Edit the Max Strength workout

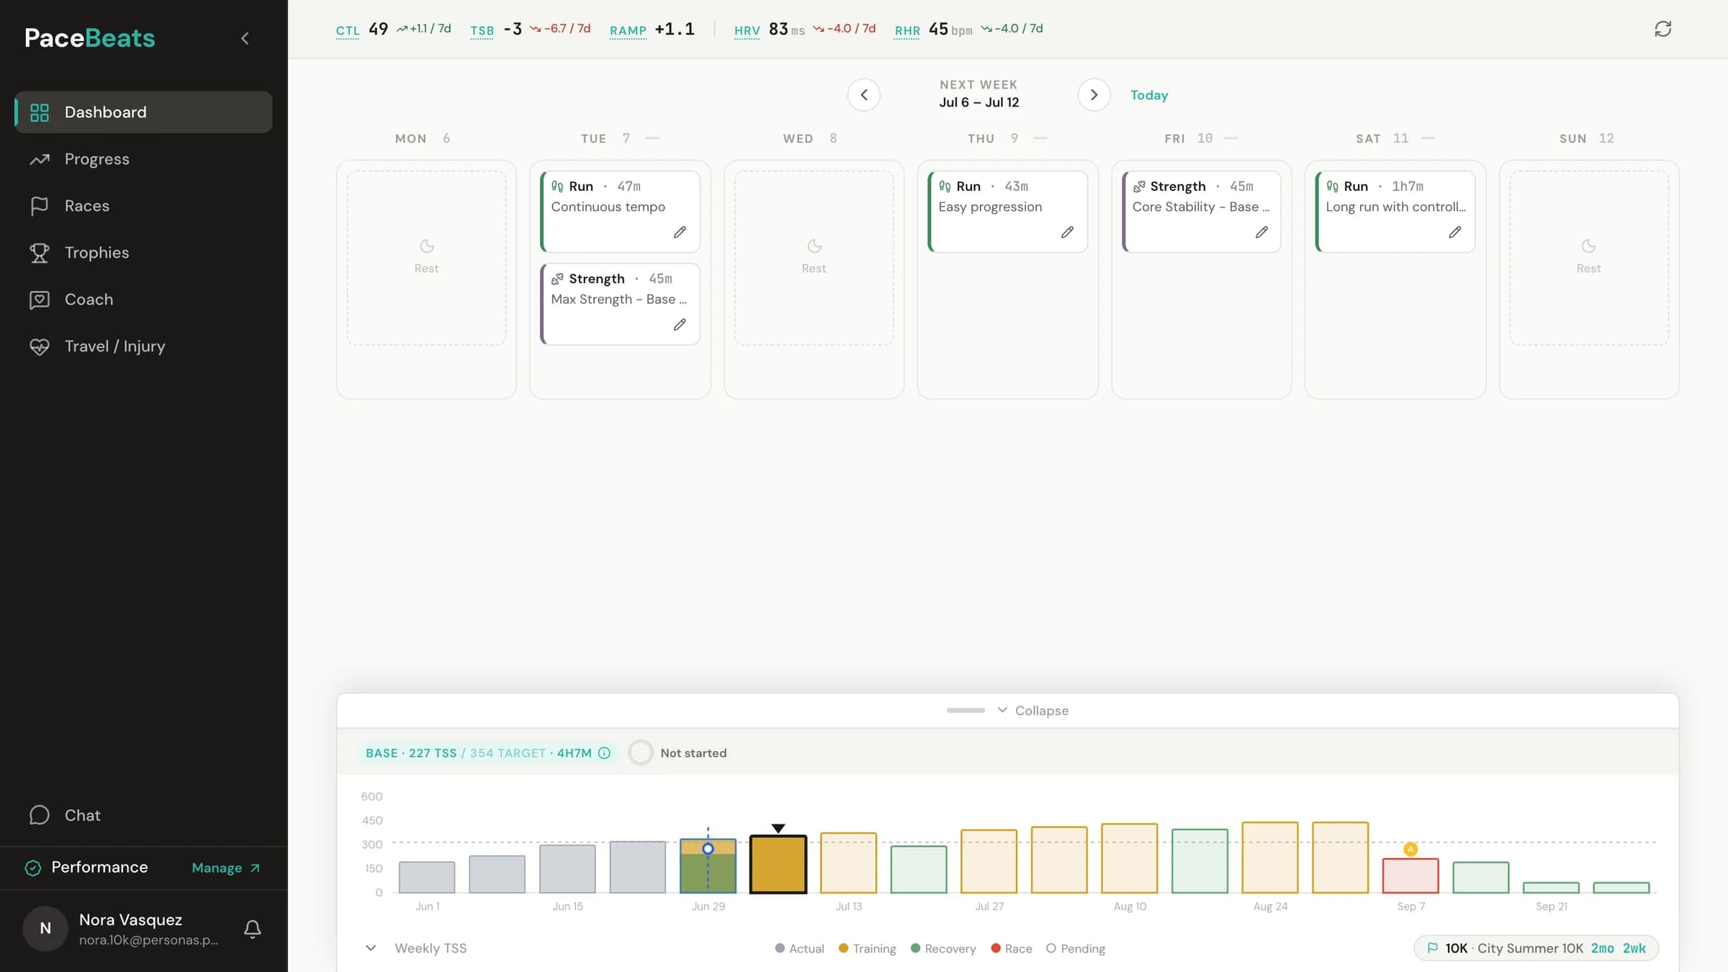(x=680, y=325)
